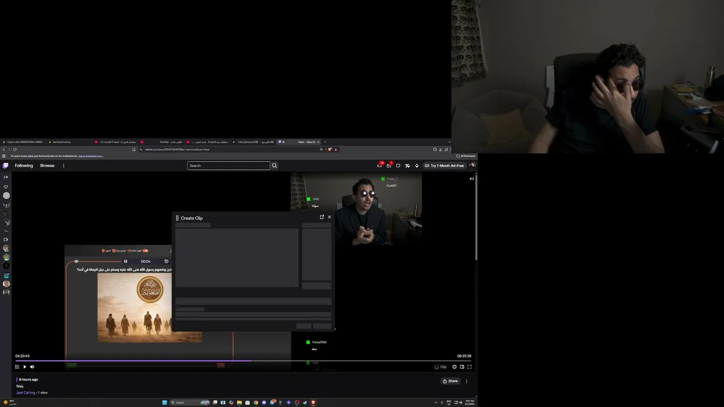Open the Browse page
The width and height of the screenshot is (724, 407).
pos(47,166)
